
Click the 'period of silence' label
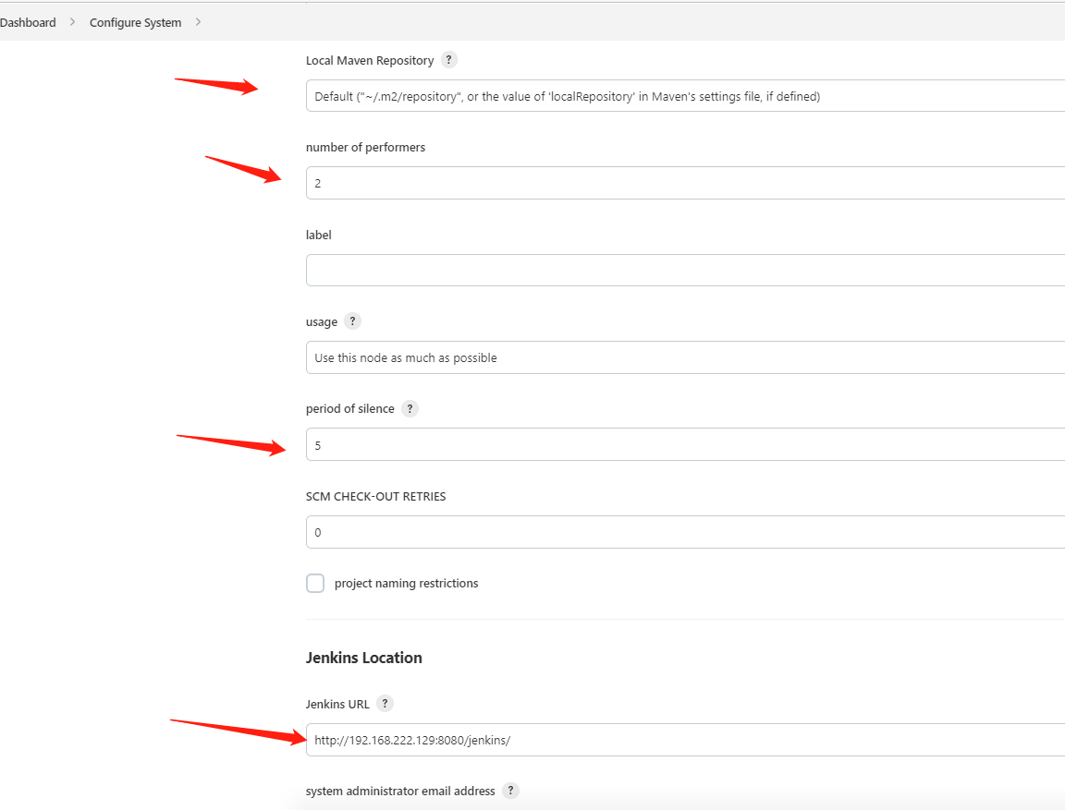pyautogui.click(x=349, y=408)
